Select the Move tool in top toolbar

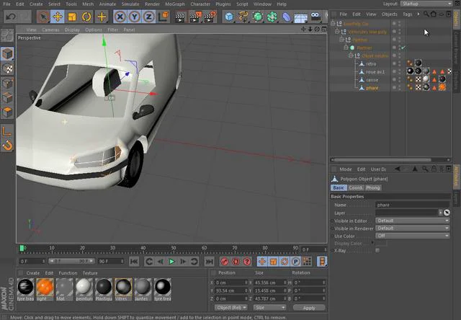click(58, 17)
